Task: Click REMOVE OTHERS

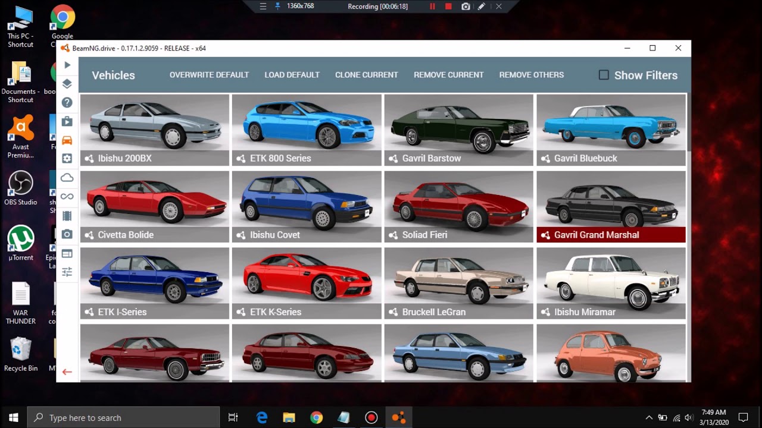Action: pos(531,75)
